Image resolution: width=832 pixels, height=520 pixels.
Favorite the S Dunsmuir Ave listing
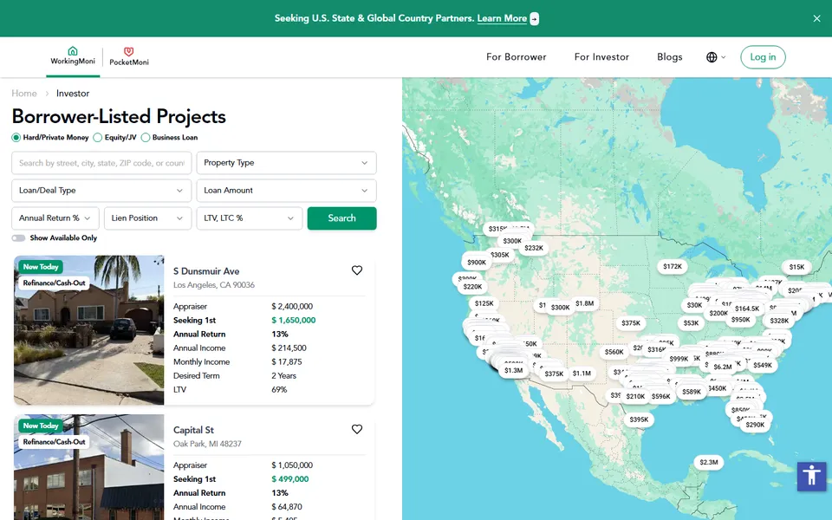pos(357,270)
